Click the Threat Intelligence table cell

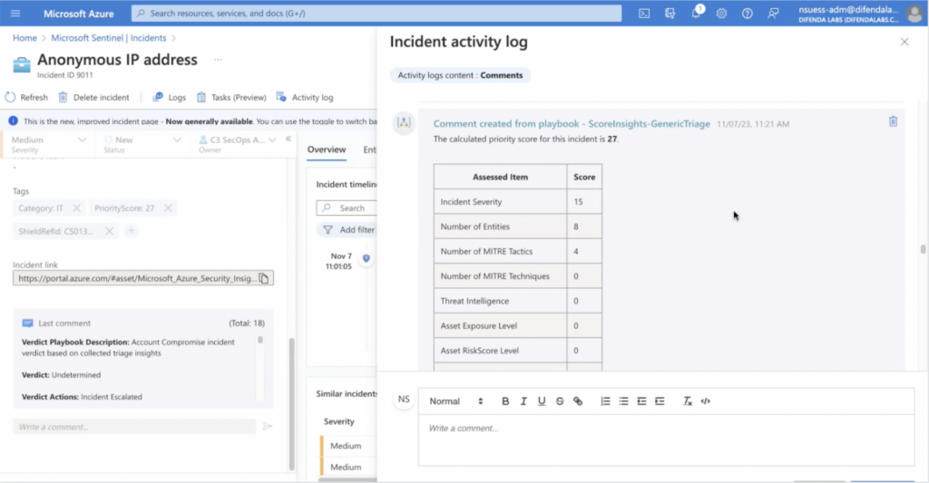click(x=500, y=301)
